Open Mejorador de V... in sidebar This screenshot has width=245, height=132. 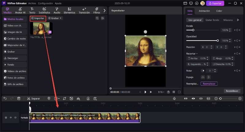tap(15, 45)
